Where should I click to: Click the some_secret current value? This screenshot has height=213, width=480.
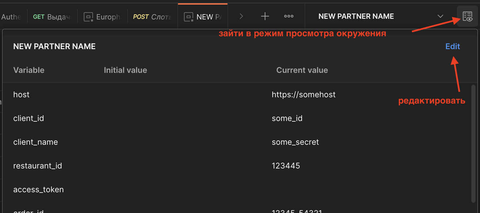click(x=295, y=142)
